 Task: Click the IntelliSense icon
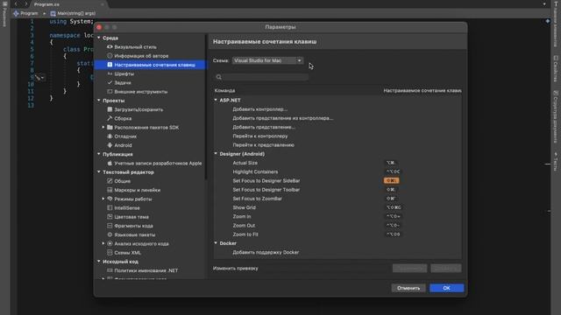coord(110,207)
